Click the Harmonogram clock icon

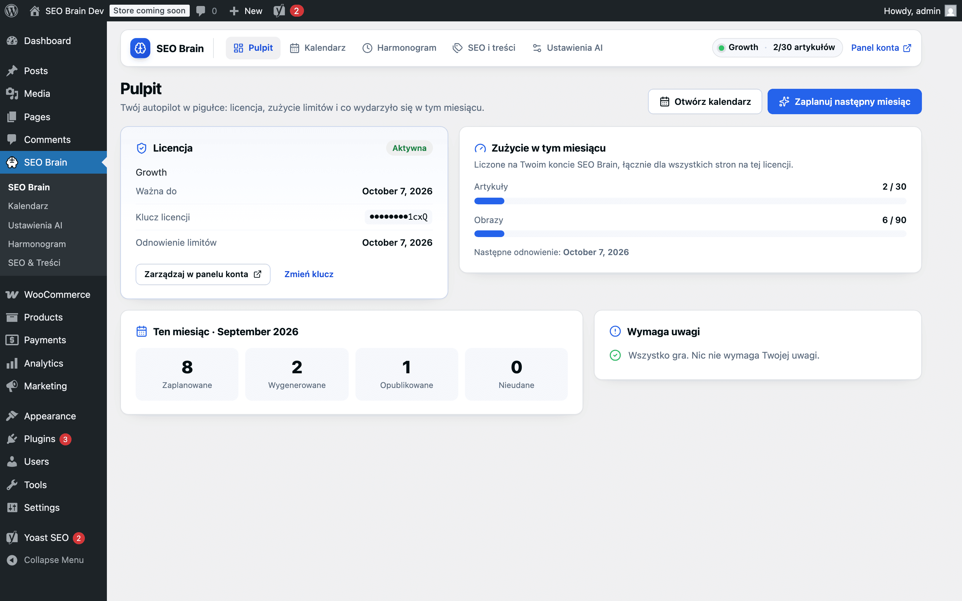367,48
